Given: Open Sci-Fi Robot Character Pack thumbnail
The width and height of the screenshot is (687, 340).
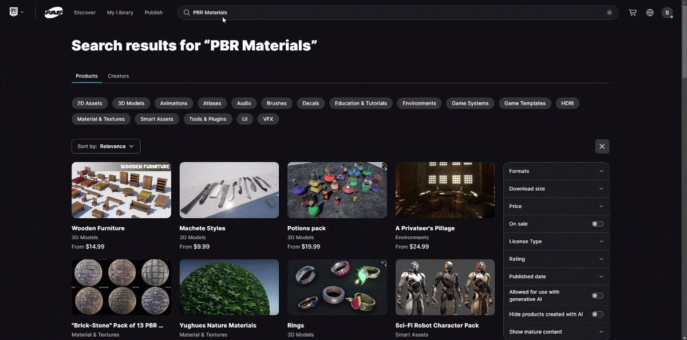Looking at the screenshot, I should click(x=445, y=287).
